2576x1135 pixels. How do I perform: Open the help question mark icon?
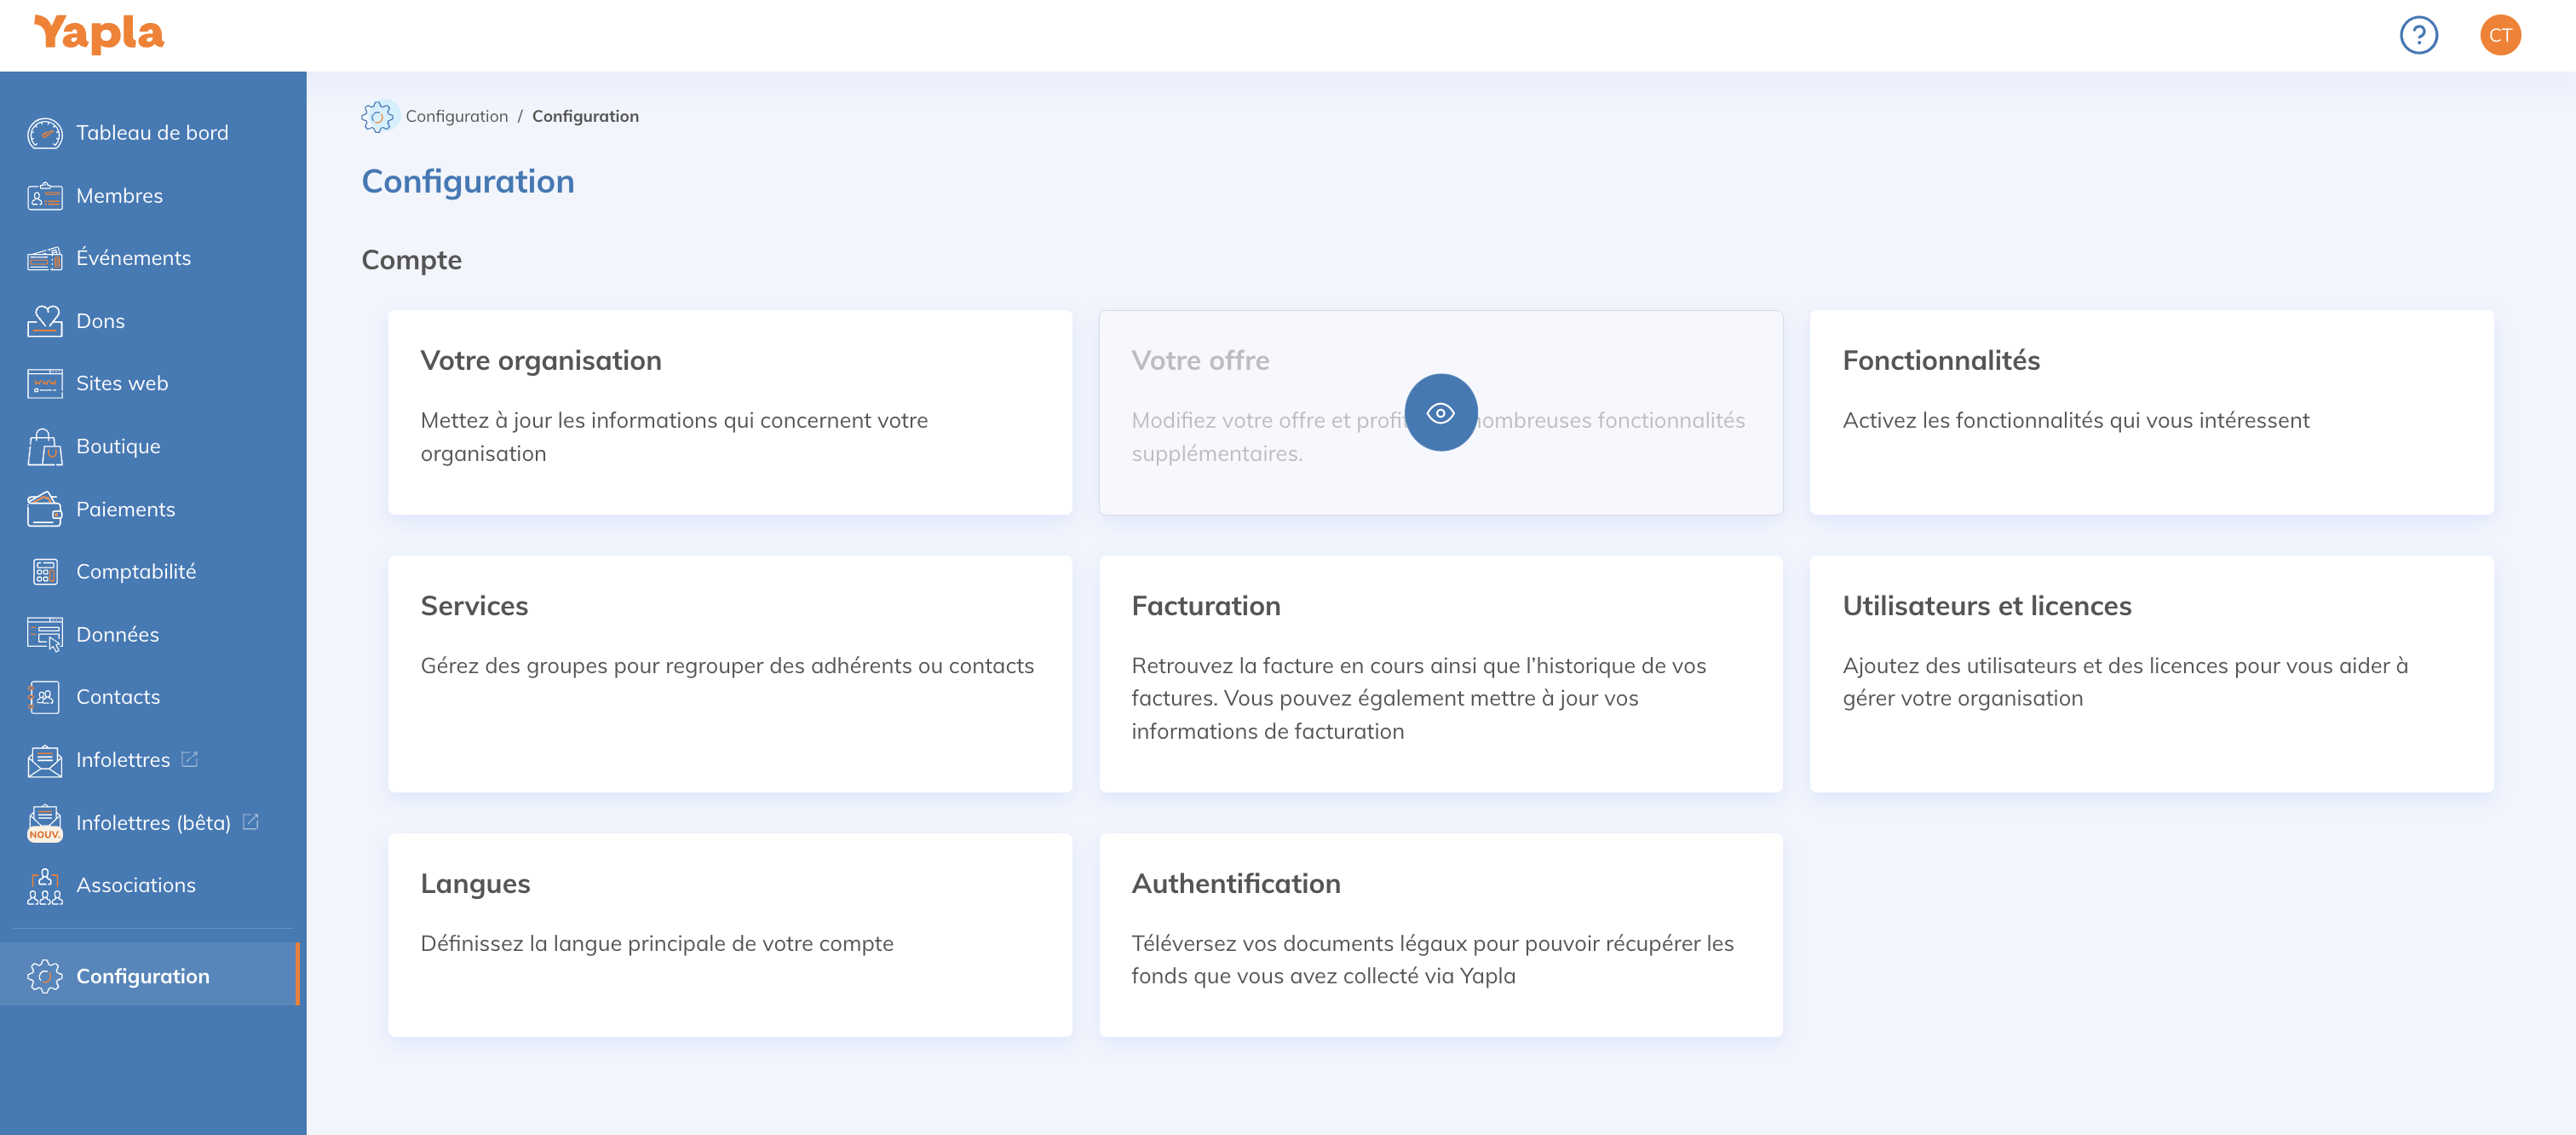coord(2418,36)
